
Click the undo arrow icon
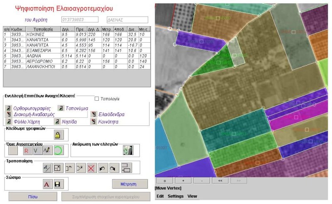click(x=103, y=168)
